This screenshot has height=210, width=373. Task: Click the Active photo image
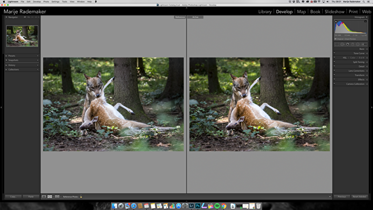[260, 104]
